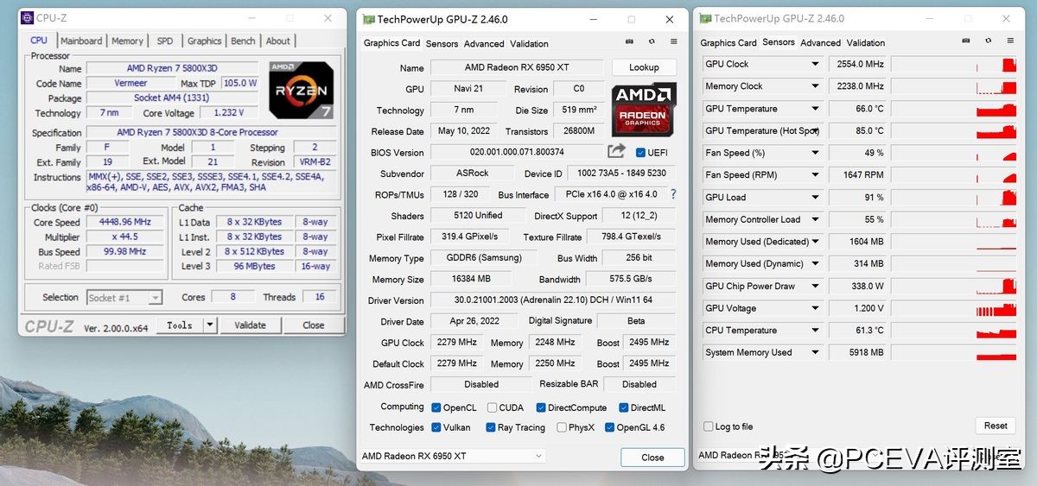Screen dimensions: 1037x486
Task: Open the GPU Temperature (Hot Spot) dropdown arrow
Action: [x=814, y=131]
